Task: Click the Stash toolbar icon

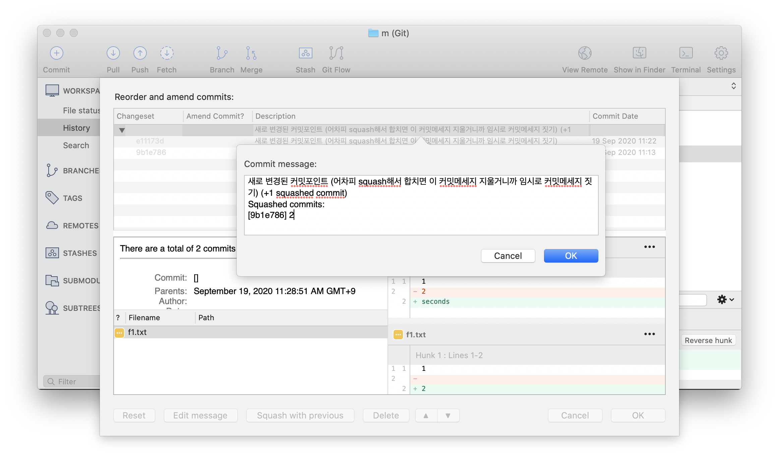Action: (305, 53)
